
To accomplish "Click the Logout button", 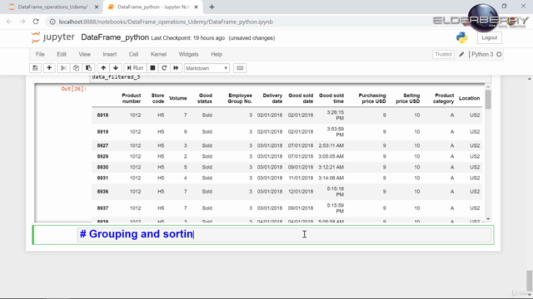I will 489,37.
